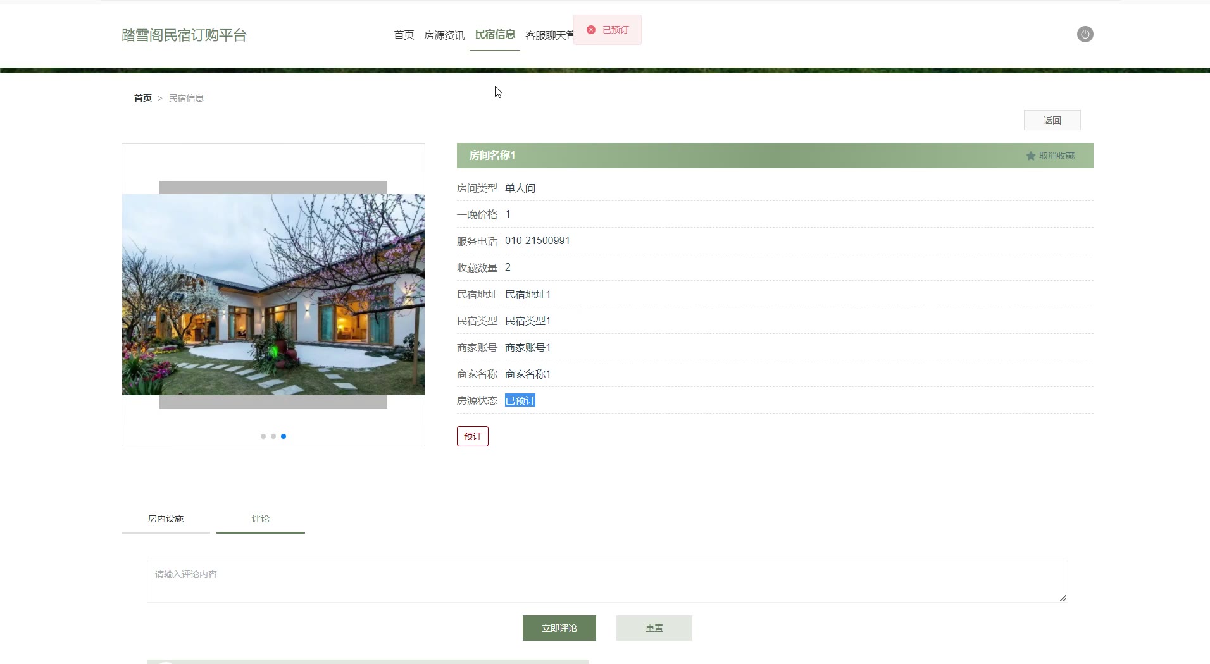Select the third active carousel dot

click(284, 436)
